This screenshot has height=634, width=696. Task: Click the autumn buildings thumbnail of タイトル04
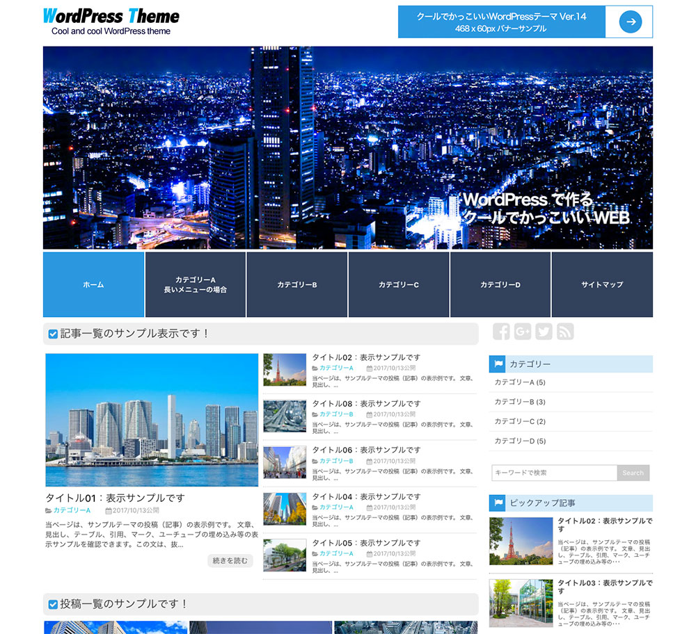coord(285,509)
